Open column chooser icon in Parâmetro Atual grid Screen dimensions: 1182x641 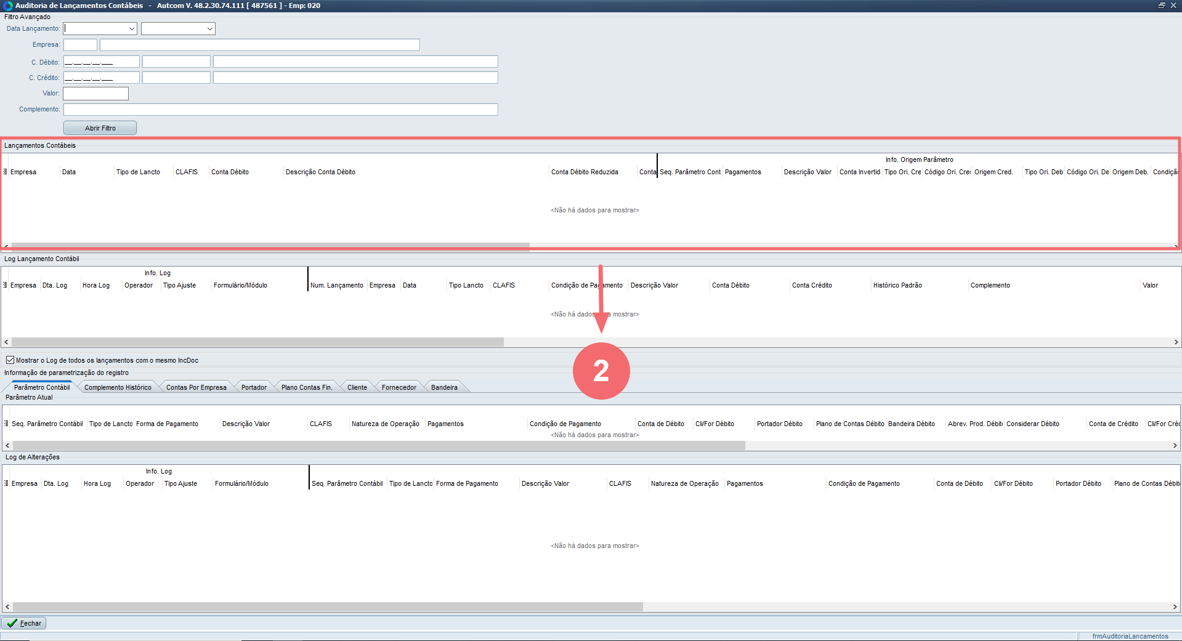[7, 424]
